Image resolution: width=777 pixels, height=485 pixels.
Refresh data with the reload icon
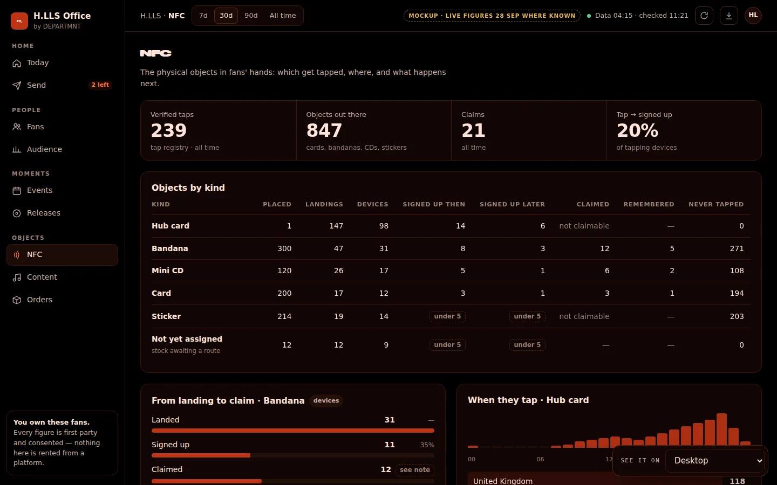(x=704, y=16)
